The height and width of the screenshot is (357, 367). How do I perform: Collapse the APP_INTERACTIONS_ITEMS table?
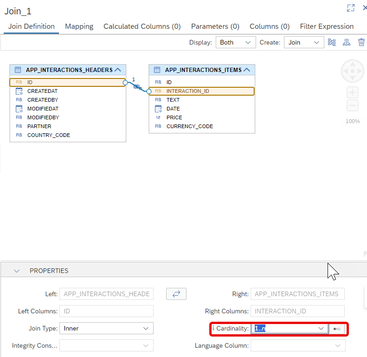click(x=247, y=70)
